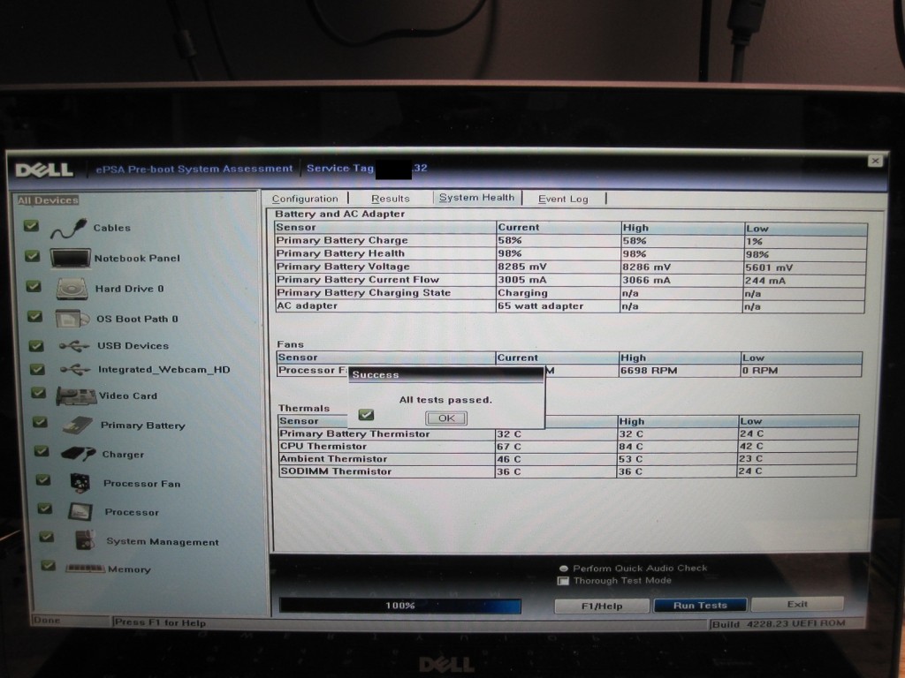Uncheck the USB Devices checkbox
The width and height of the screenshot is (905, 678).
tap(36, 345)
